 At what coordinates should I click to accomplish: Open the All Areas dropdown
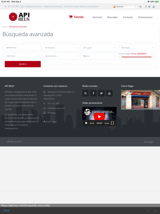[137, 48]
